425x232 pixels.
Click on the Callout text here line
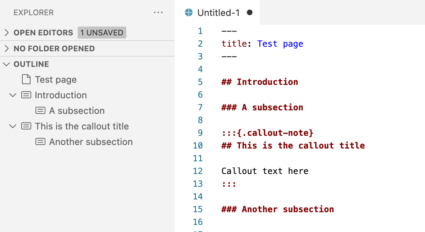pos(265,171)
